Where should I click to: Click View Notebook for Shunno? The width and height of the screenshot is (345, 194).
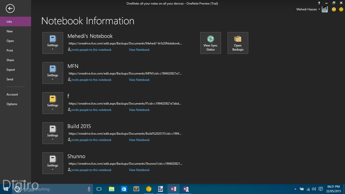click(139, 170)
